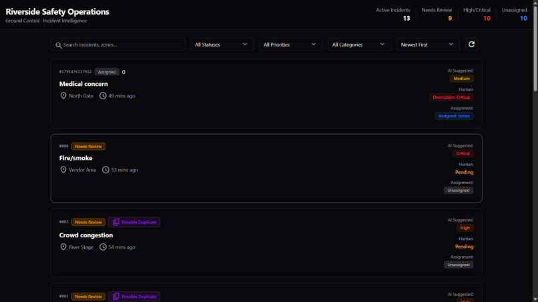Click the High AI badge on Crowd congestion

tap(465, 227)
